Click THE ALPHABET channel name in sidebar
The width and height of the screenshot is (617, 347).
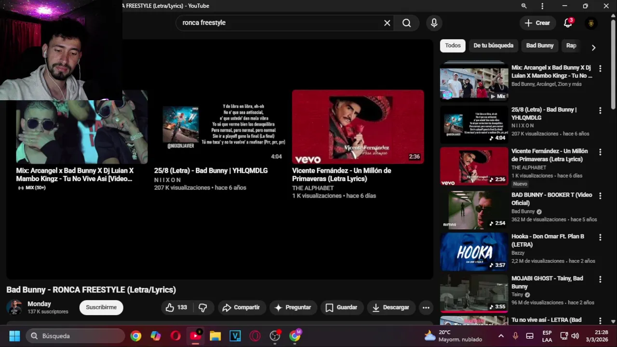coord(529,168)
